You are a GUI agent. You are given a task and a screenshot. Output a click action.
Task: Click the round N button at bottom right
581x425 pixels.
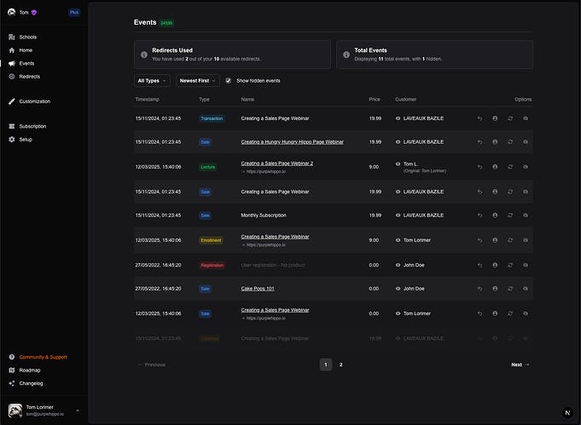pyautogui.click(x=567, y=412)
